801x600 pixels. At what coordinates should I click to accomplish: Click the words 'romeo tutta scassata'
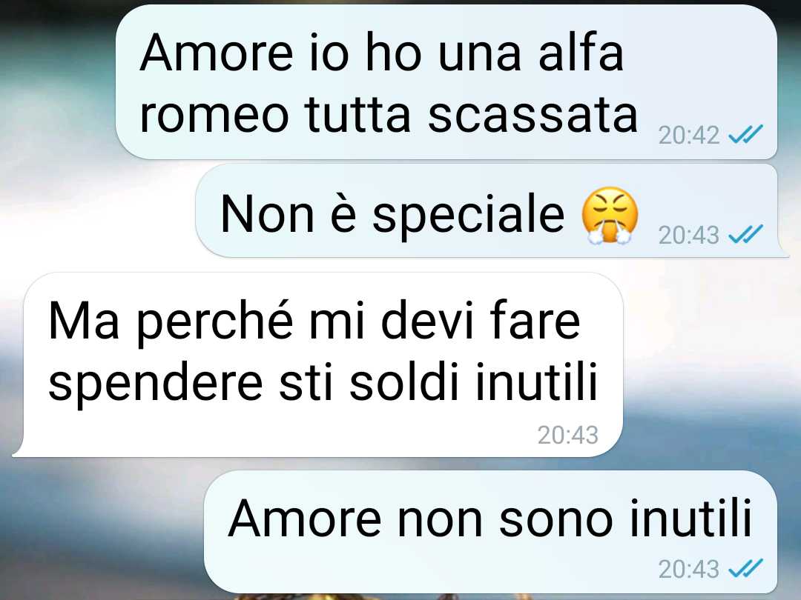[x=388, y=116]
